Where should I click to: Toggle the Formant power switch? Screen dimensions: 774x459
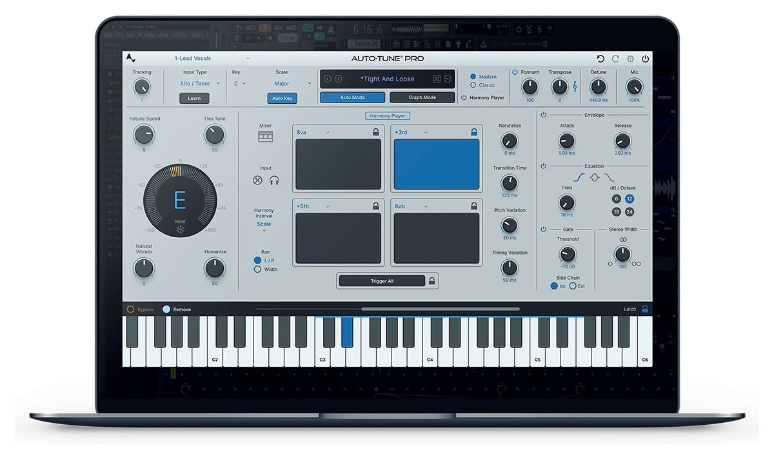coord(515,72)
